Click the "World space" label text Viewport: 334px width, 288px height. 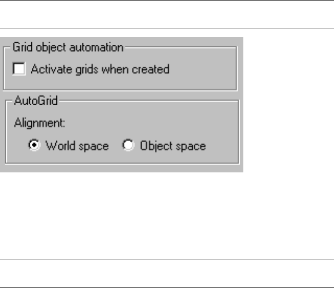[77, 146]
